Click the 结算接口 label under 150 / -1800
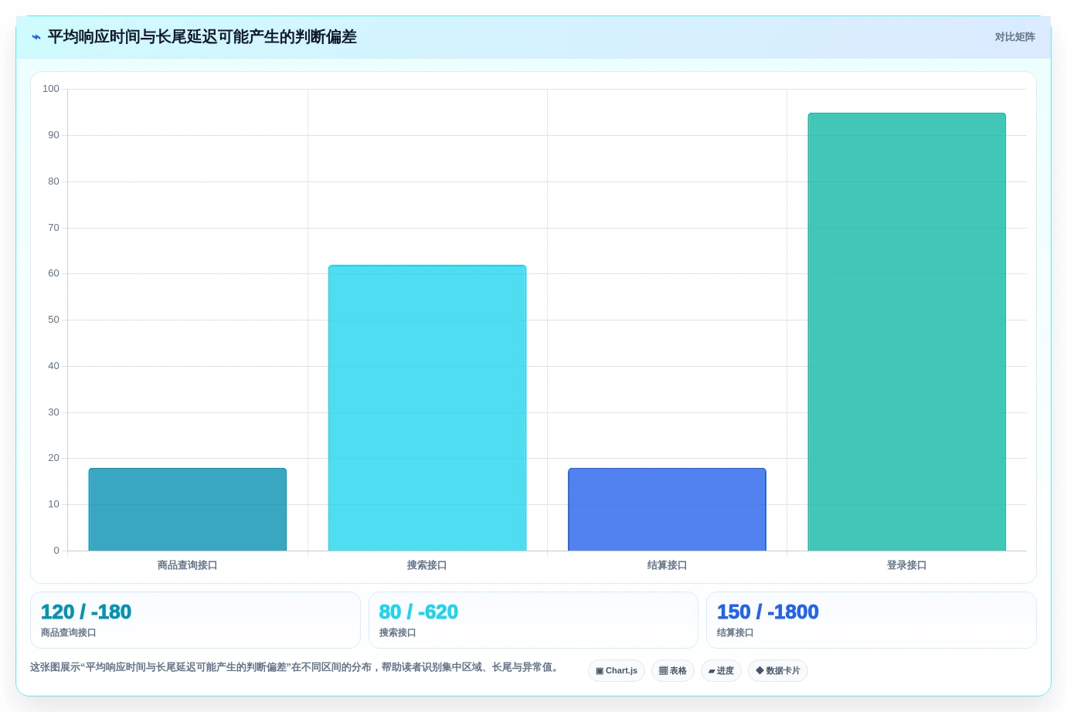Viewport: 1067px width, 712px height. point(736,632)
